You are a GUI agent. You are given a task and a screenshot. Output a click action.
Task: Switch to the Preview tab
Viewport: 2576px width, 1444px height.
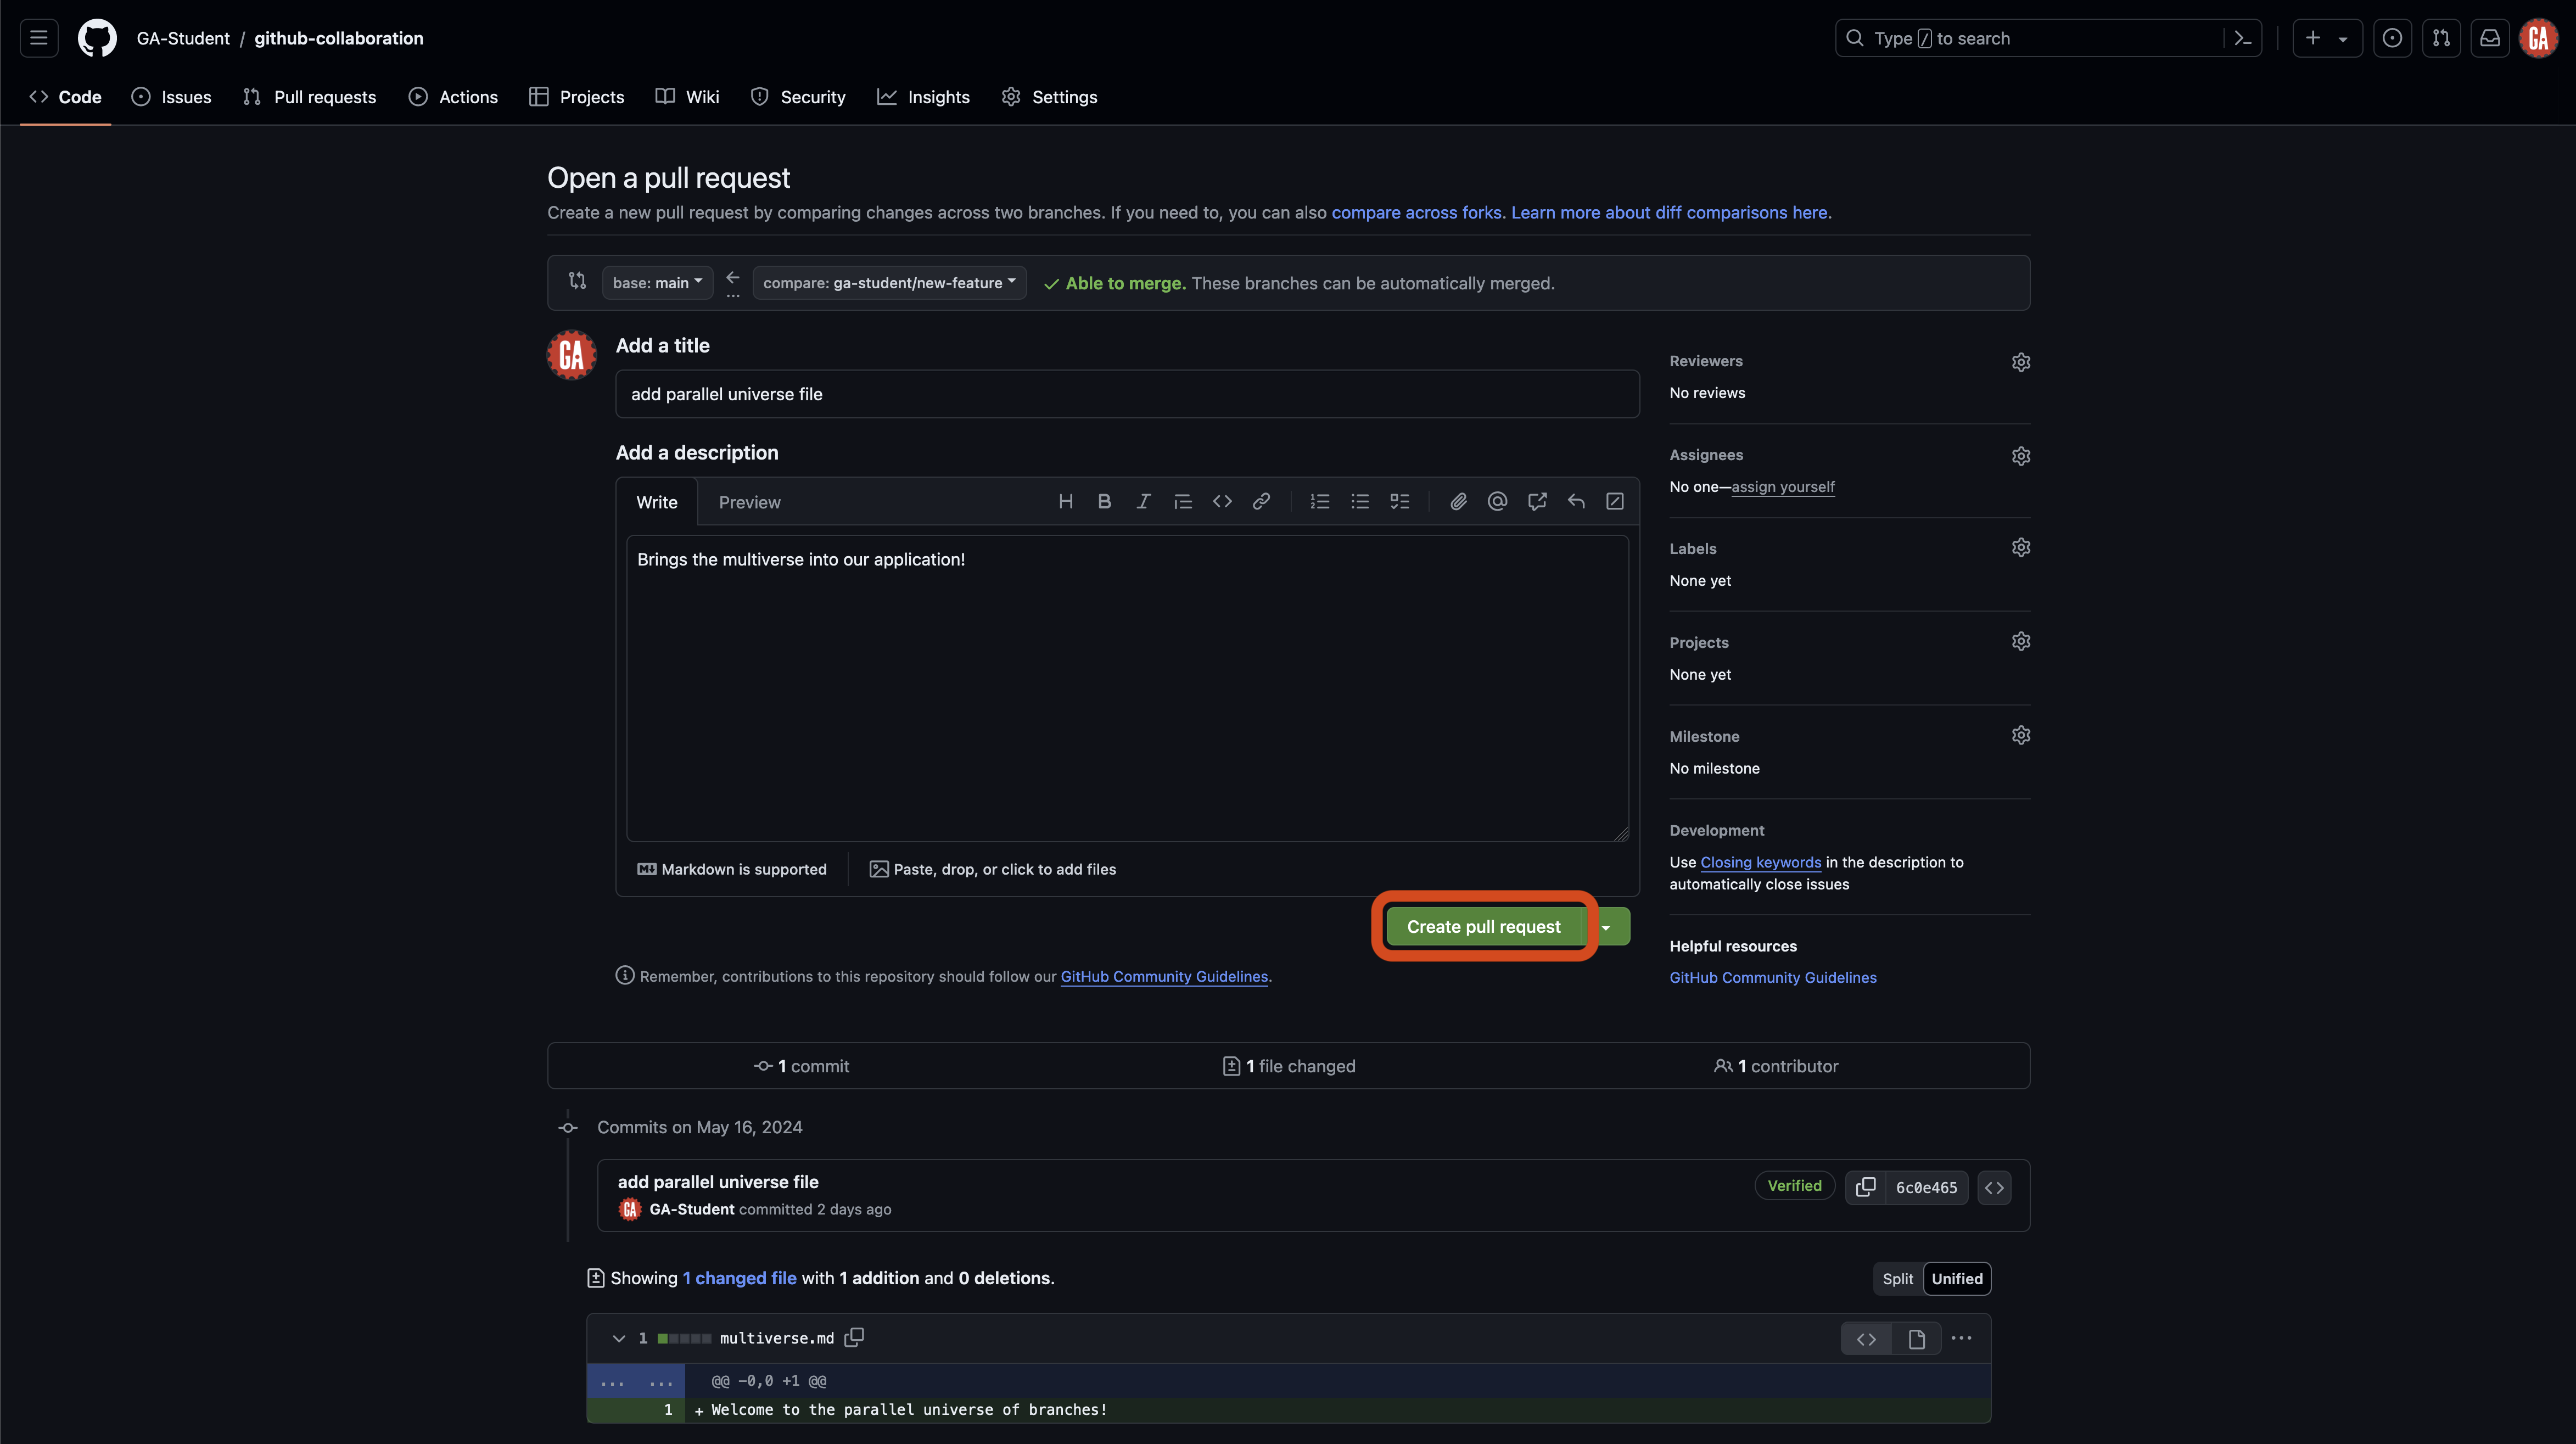750,501
